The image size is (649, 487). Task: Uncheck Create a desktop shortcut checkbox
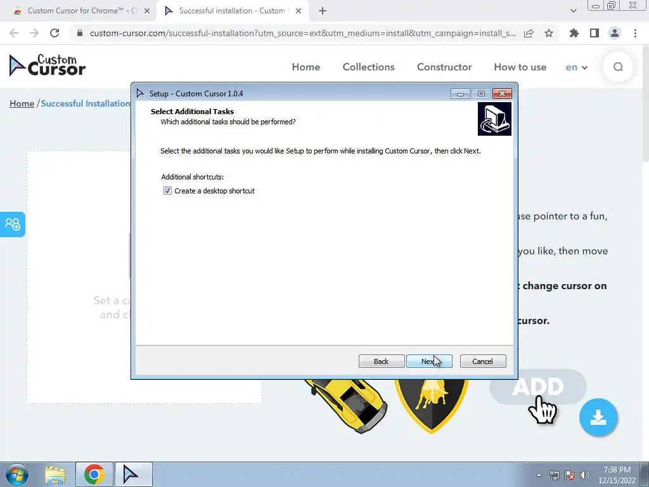pos(167,190)
